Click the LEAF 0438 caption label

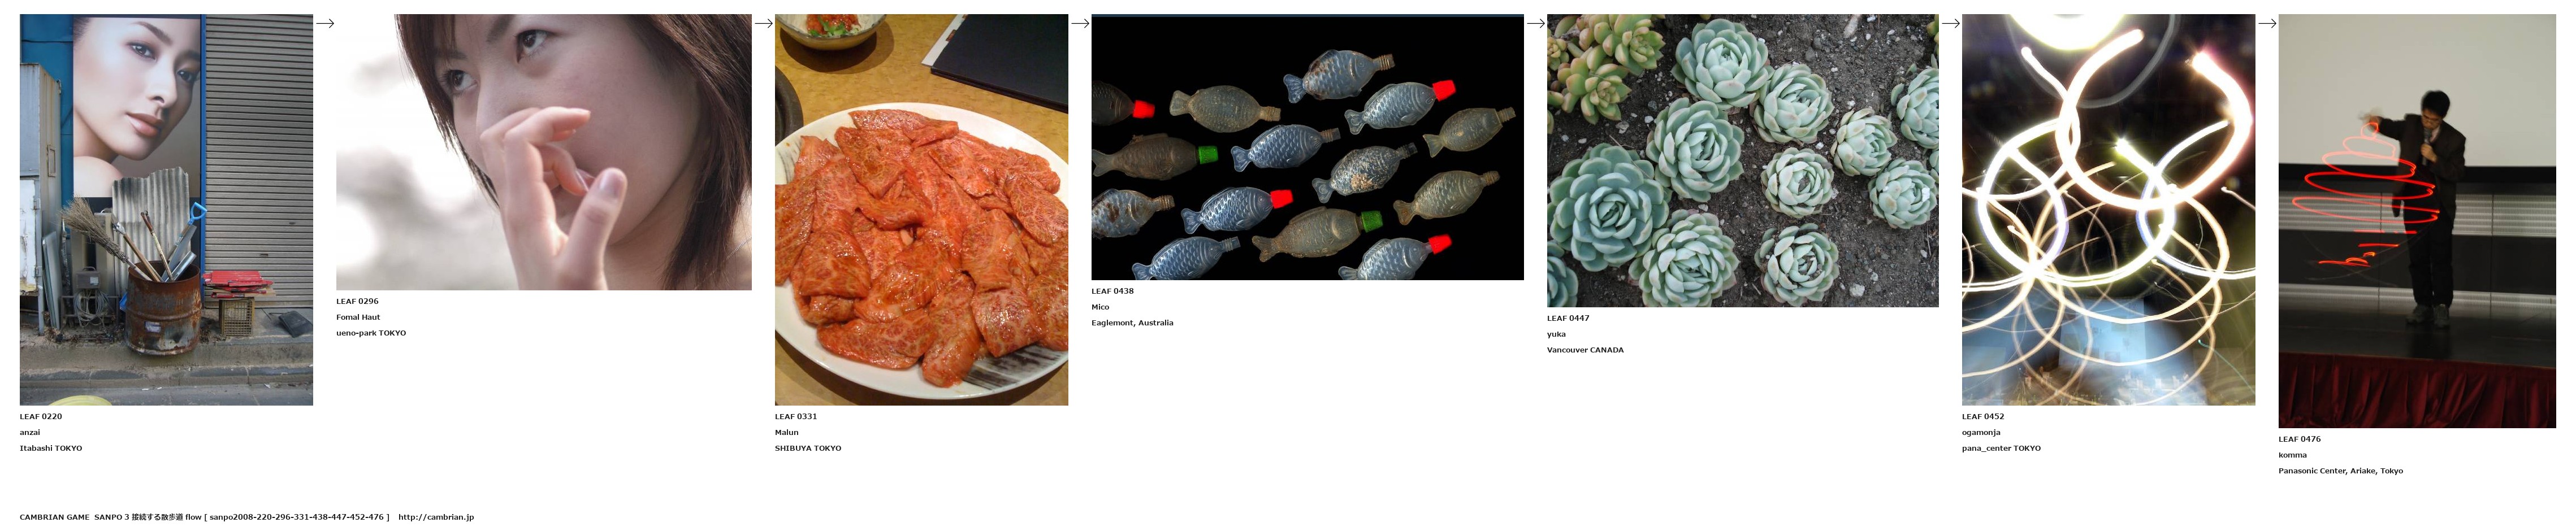point(1112,291)
